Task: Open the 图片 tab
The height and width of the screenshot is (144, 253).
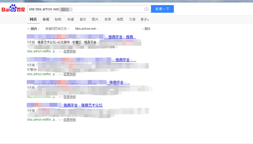Action: [x=95, y=20]
